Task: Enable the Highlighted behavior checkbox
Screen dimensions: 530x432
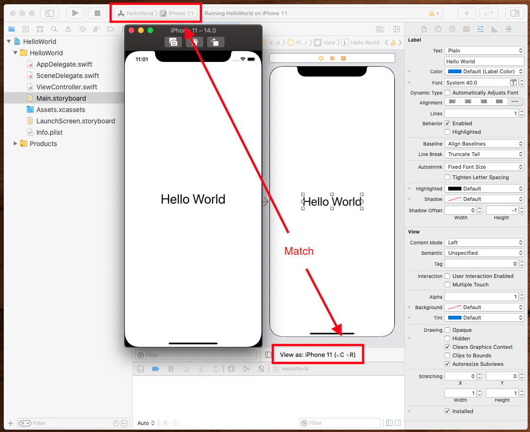Action: click(447, 132)
